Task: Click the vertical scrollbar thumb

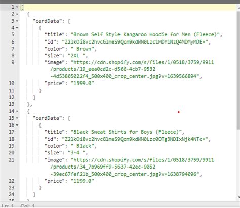Action: coord(238,69)
